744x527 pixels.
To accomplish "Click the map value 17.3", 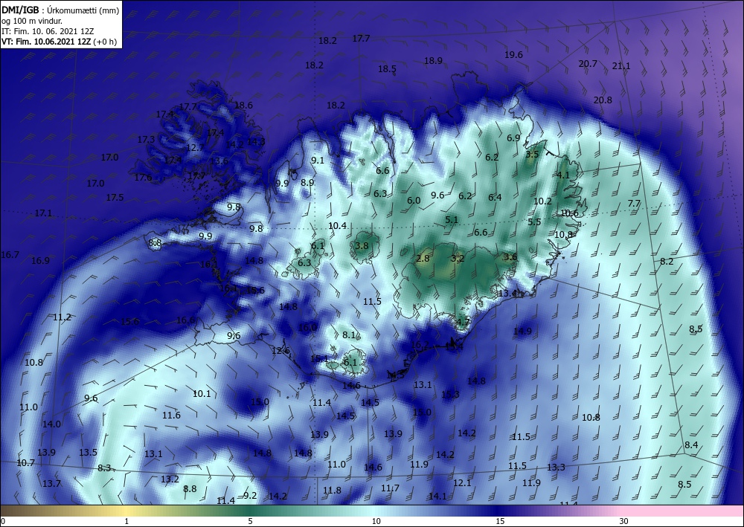I will 146,139.
